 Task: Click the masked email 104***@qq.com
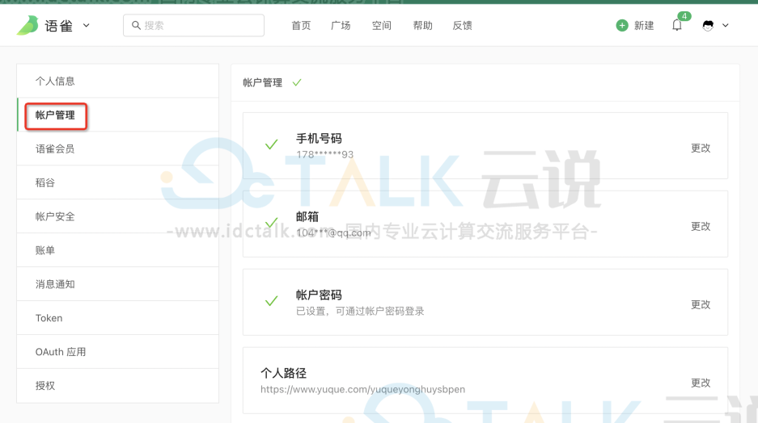tap(333, 233)
